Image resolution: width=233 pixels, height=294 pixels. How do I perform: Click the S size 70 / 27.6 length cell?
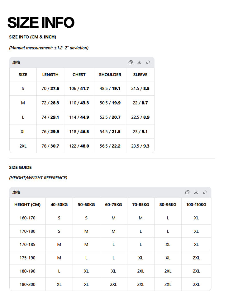point(50,89)
